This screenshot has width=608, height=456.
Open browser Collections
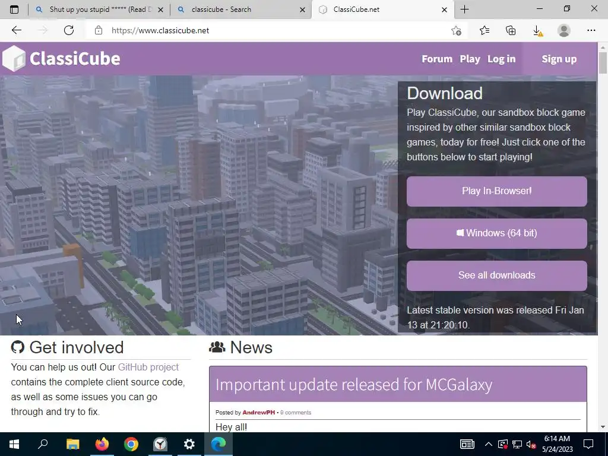[x=511, y=30]
